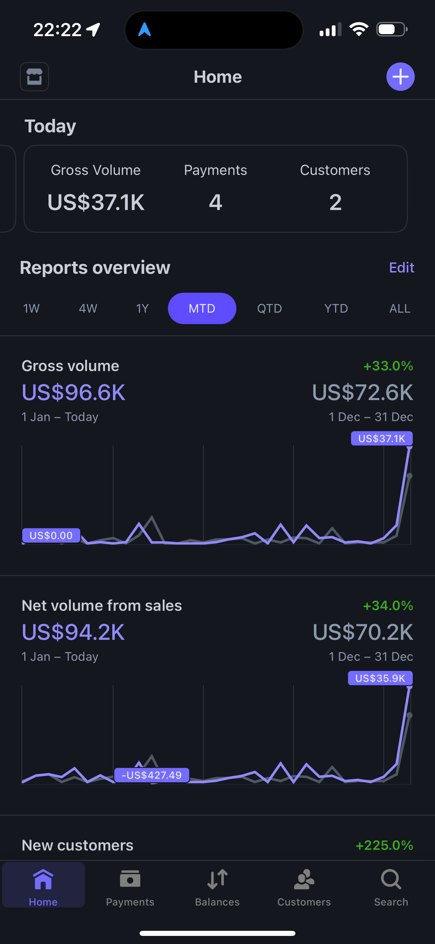Open the Payments tab icon
The height and width of the screenshot is (944, 435).
(130, 880)
